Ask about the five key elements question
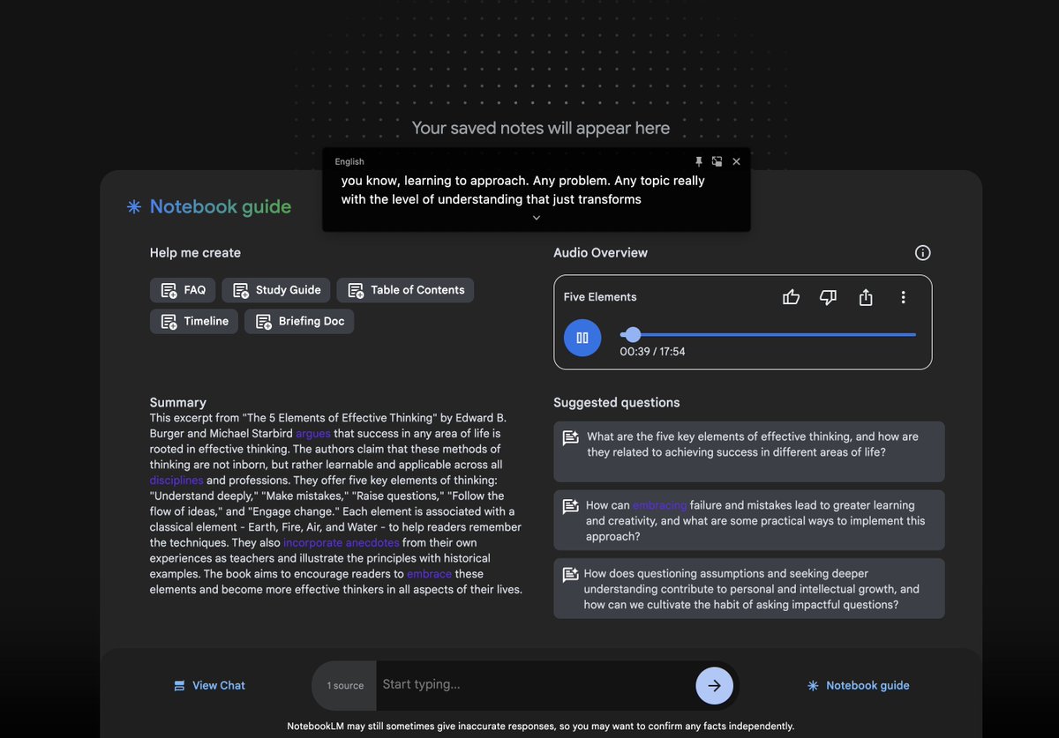This screenshot has width=1059, height=738. tap(749, 451)
